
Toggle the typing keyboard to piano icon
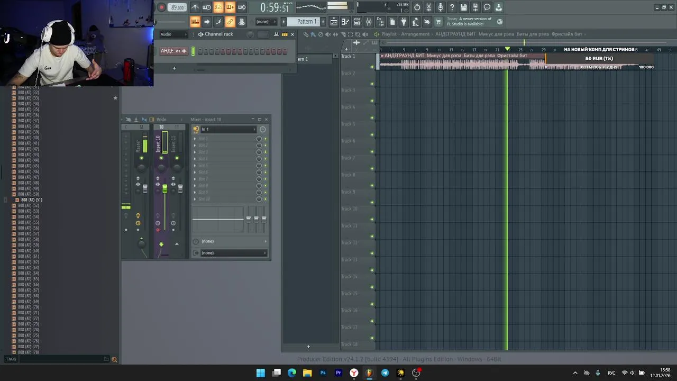[x=195, y=22]
